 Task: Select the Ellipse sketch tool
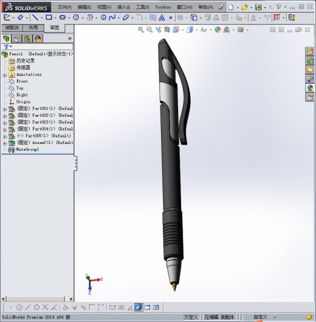click(x=126, y=18)
